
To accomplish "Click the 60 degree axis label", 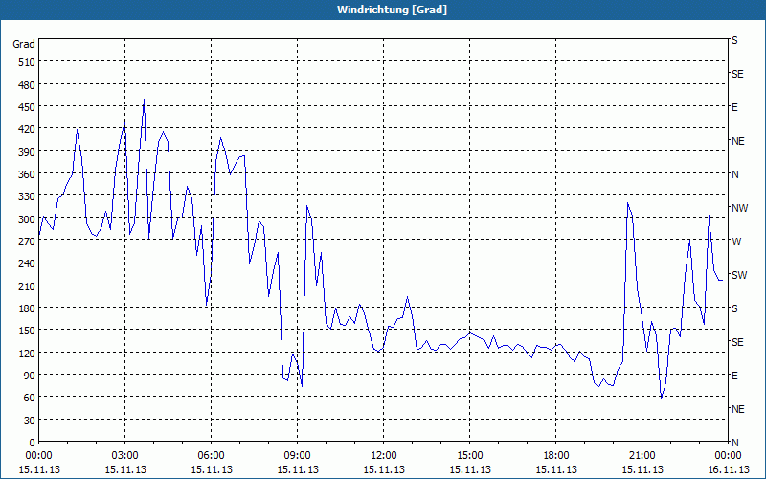I will point(30,398).
